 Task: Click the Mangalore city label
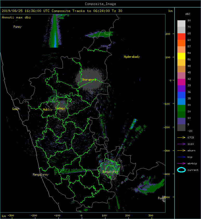[x=41, y=175]
